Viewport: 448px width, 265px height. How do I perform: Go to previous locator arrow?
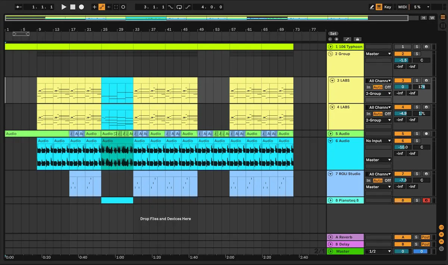pyautogui.click(x=330, y=39)
